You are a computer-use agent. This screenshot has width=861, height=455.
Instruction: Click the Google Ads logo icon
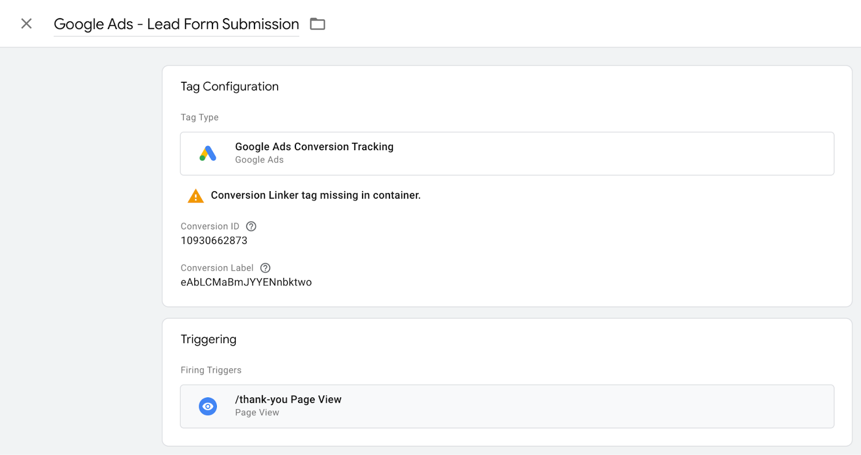[x=208, y=153]
